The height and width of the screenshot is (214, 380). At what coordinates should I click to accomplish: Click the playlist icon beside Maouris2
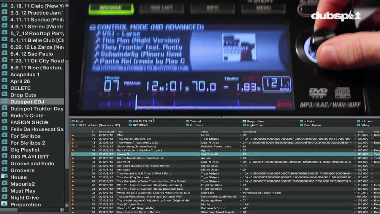(x=4, y=183)
